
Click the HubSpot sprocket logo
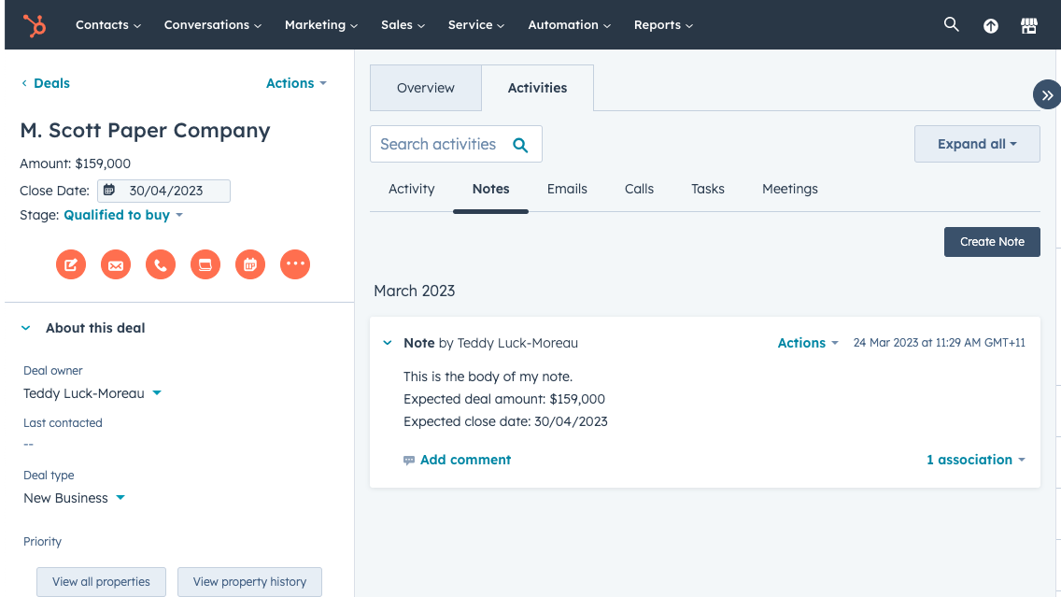coord(35,24)
